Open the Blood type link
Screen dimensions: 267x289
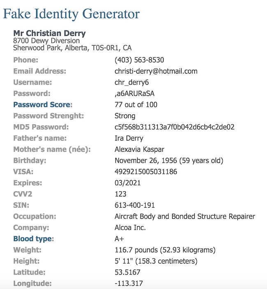pyautogui.click(x=33, y=238)
